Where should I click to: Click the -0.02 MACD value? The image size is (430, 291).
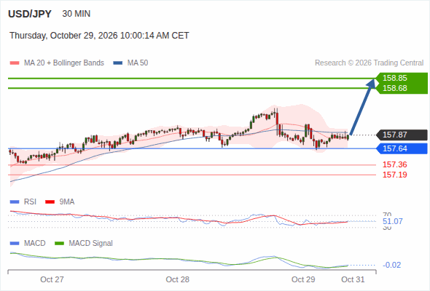392,265
